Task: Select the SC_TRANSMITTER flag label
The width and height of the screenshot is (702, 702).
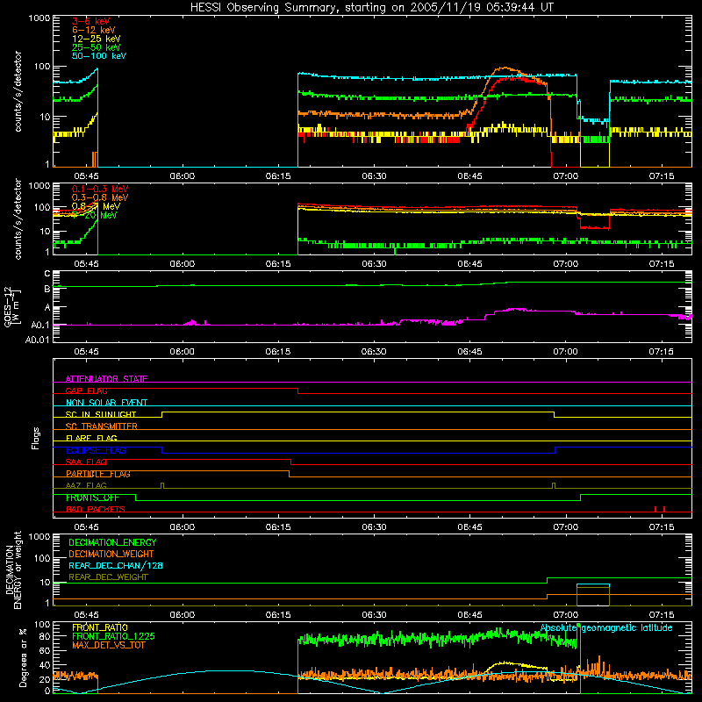Action: tap(102, 426)
